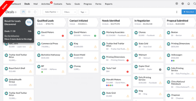The height and width of the screenshot is (101, 196).
Task: Open the three-dot more options menu
Action: 177,12
